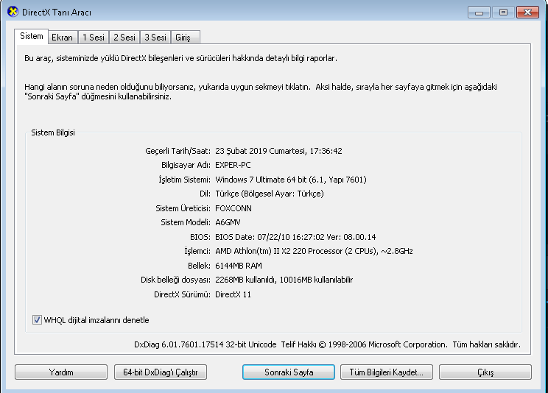Click the Sistem Üreticisi label
The width and height of the screenshot is (548, 393).
click(183, 208)
